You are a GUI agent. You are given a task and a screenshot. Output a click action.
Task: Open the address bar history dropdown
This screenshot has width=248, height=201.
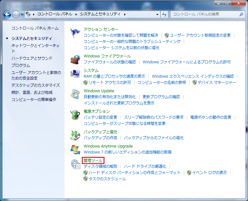157,14
